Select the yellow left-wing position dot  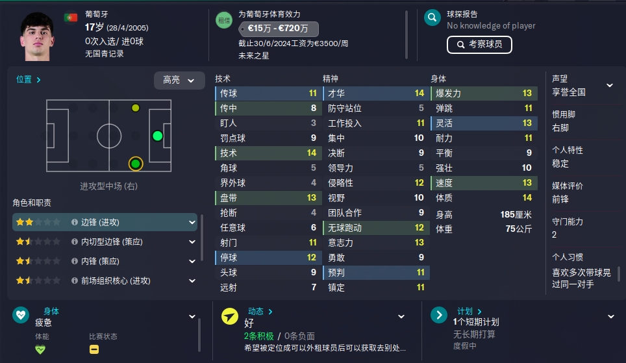click(136, 108)
